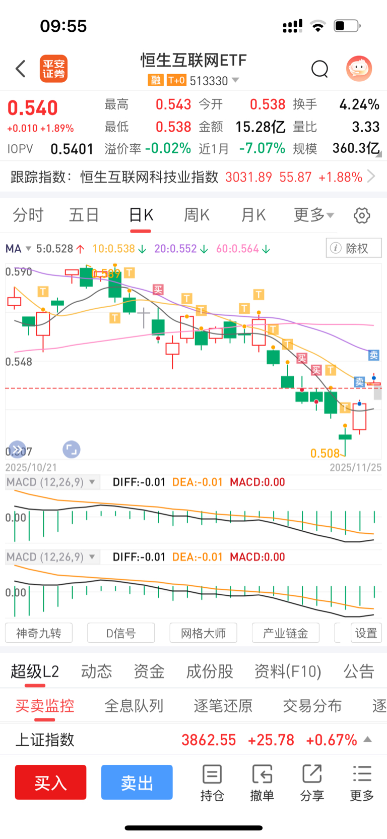Tap the red 买入 buy button

[50, 782]
